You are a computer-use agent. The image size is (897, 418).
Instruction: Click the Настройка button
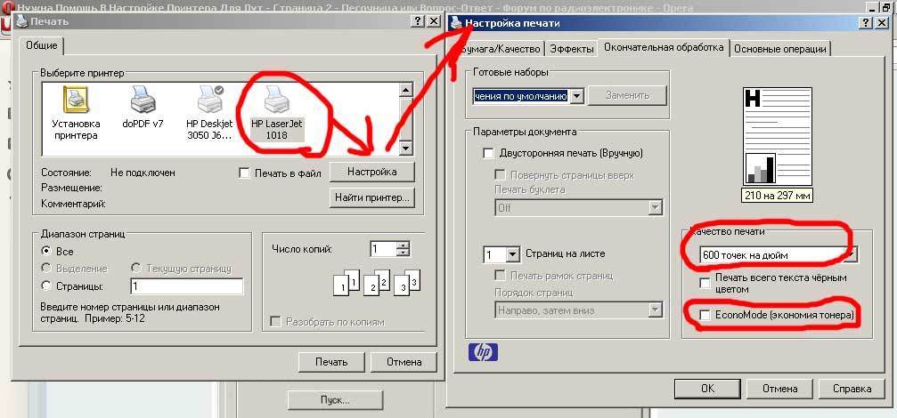[371, 172]
